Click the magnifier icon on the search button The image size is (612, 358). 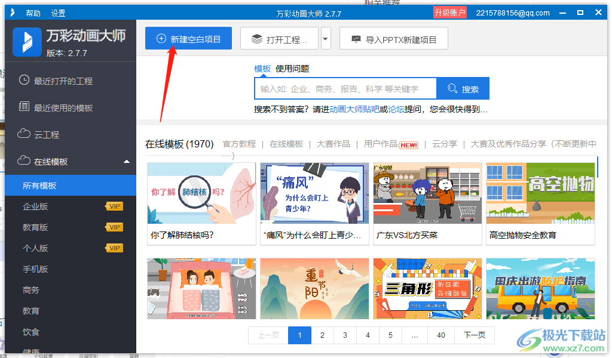(452, 88)
